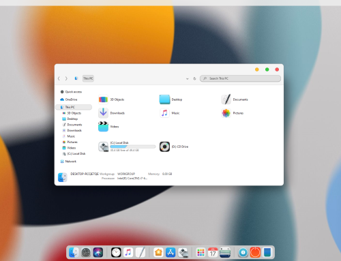The height and width of the screenshot is (261, 341).
Task: Select Pictures under This PC tree
Action: (x=70, y=142)
